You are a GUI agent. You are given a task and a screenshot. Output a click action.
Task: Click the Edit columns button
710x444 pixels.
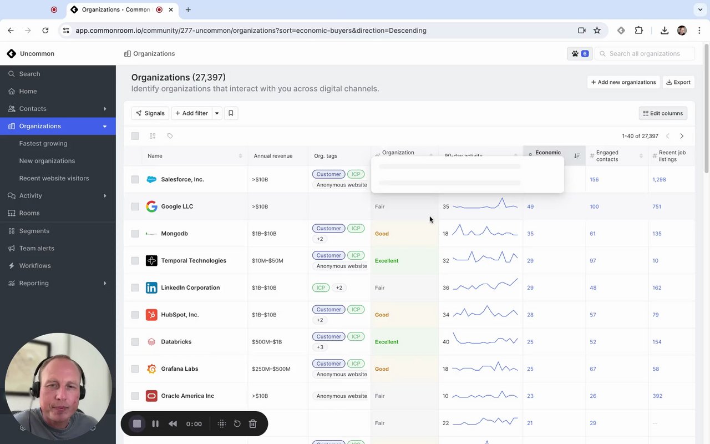point(663,113)
